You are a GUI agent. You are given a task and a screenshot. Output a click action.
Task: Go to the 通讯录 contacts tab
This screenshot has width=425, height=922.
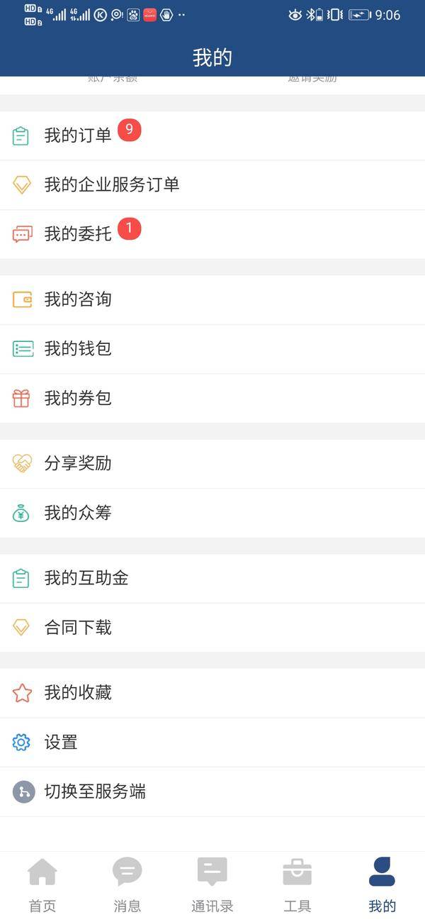pos(212,884)
